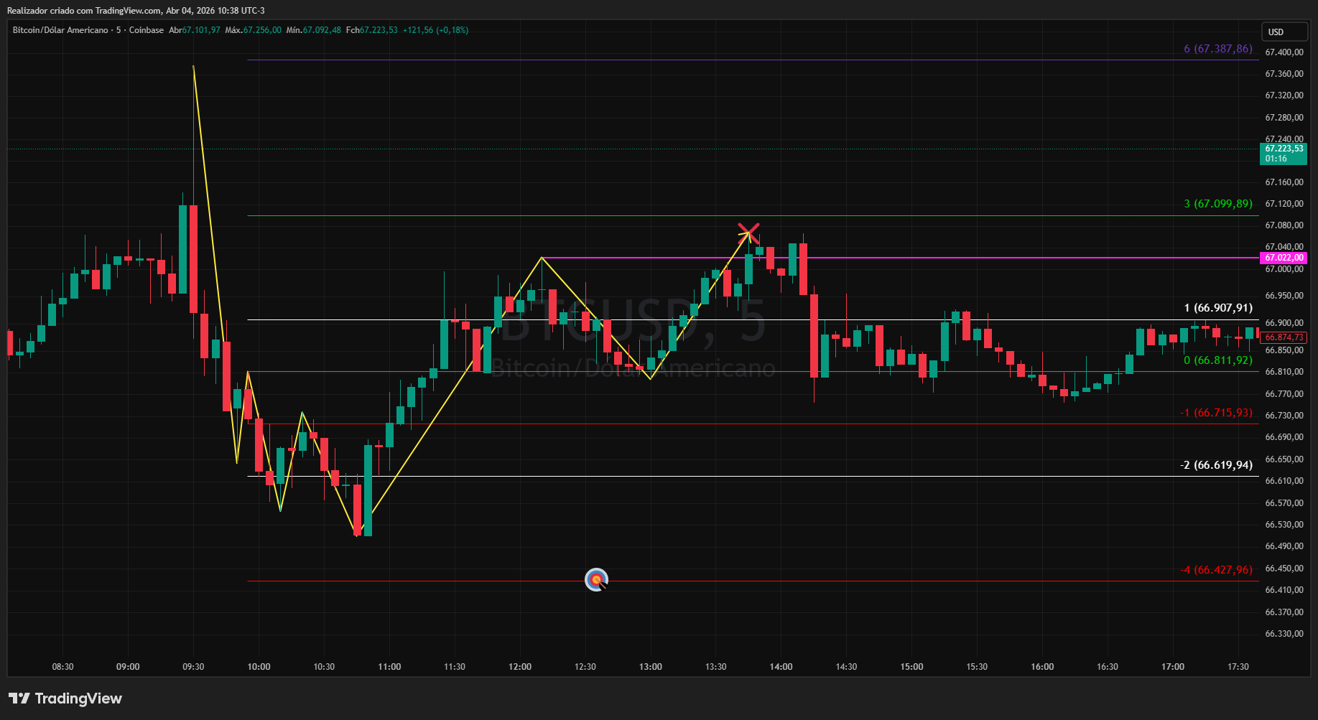The width and height of the screenshot is (1318, 720).
Task: Click the Mín.67.092,48 value in header
Action: tap(313, 30)
